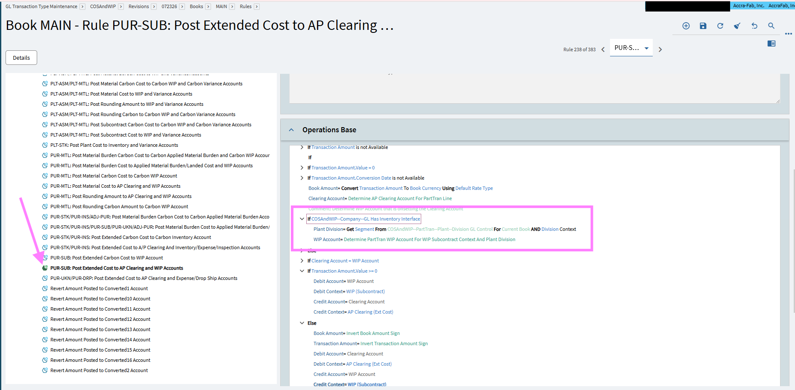Viewport: 795px width, 390px height.
Task: Open the overflow three-dots menu
Action: tap(789, 34)
